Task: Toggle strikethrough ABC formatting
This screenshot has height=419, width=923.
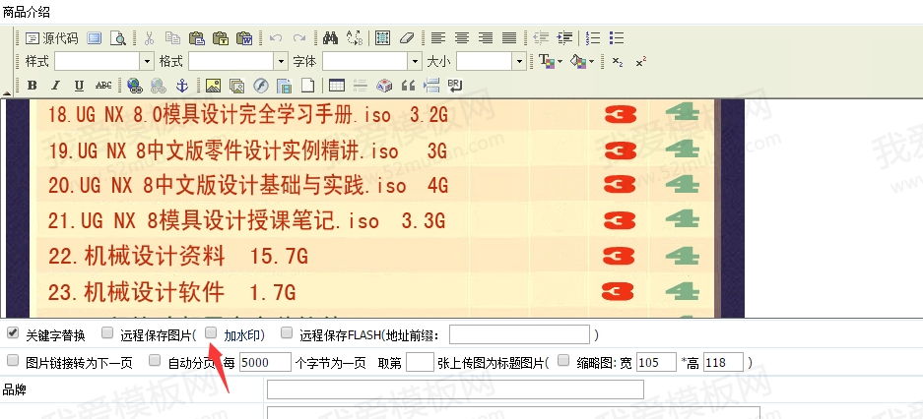Action: pyautogui.click(x=103, y=86)
